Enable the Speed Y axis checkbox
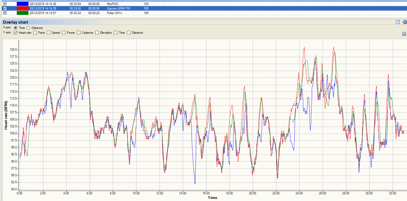This screenshot has height=201, width=407. click(49, 33)
